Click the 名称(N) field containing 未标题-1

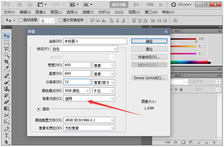[95, 41]
